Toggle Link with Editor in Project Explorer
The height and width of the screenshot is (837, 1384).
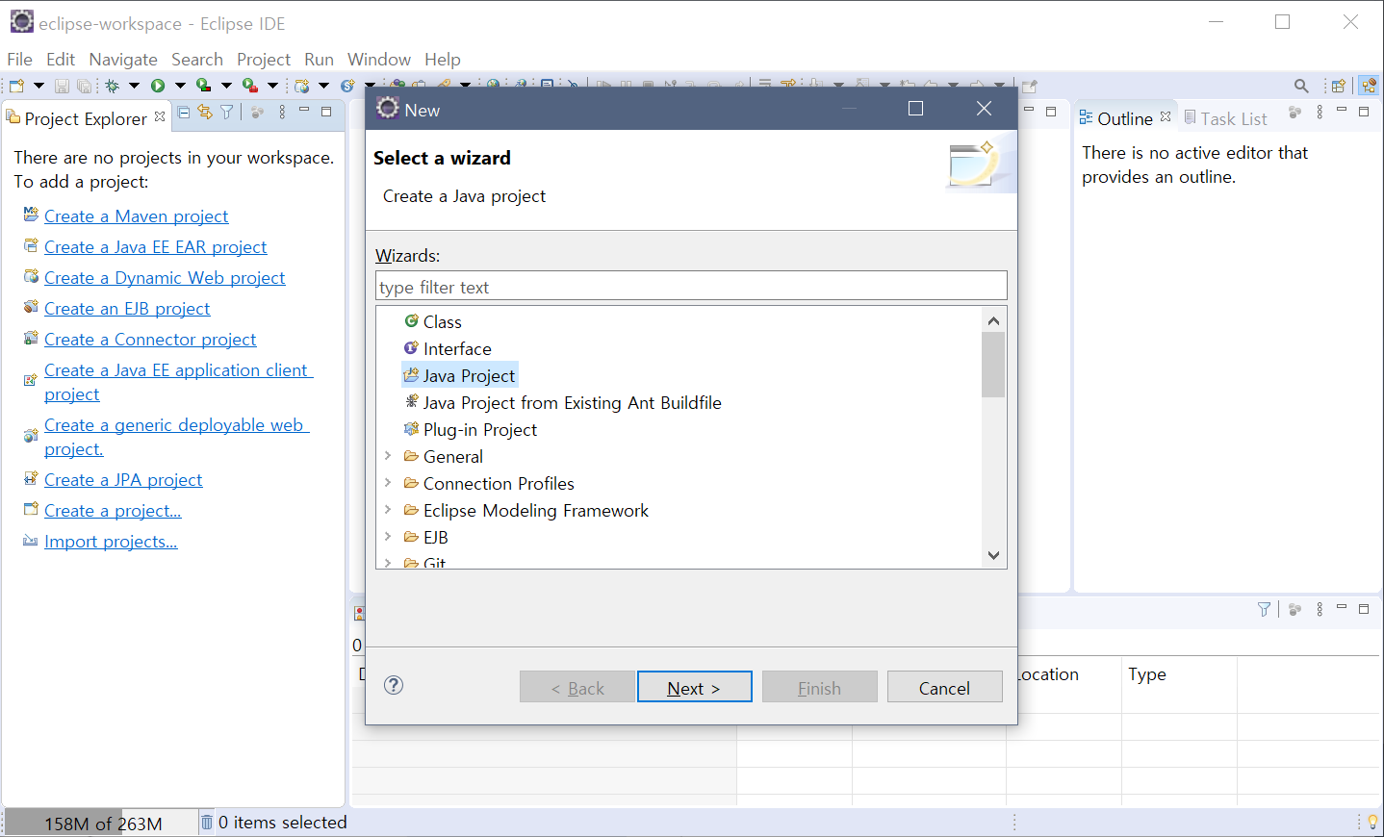pos(205,113)
